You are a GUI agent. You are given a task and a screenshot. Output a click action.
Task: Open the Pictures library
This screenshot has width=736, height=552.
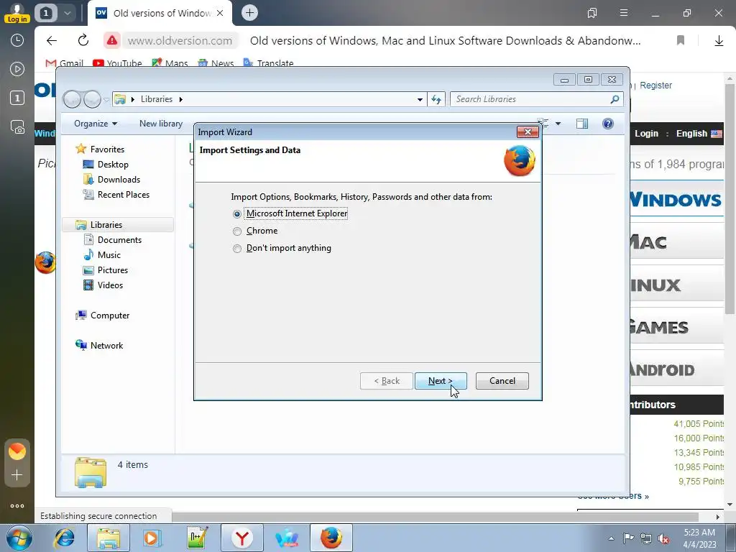(x=113, y=270)
